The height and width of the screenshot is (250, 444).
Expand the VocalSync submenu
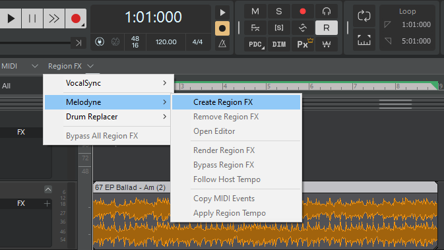click(108, 83)
